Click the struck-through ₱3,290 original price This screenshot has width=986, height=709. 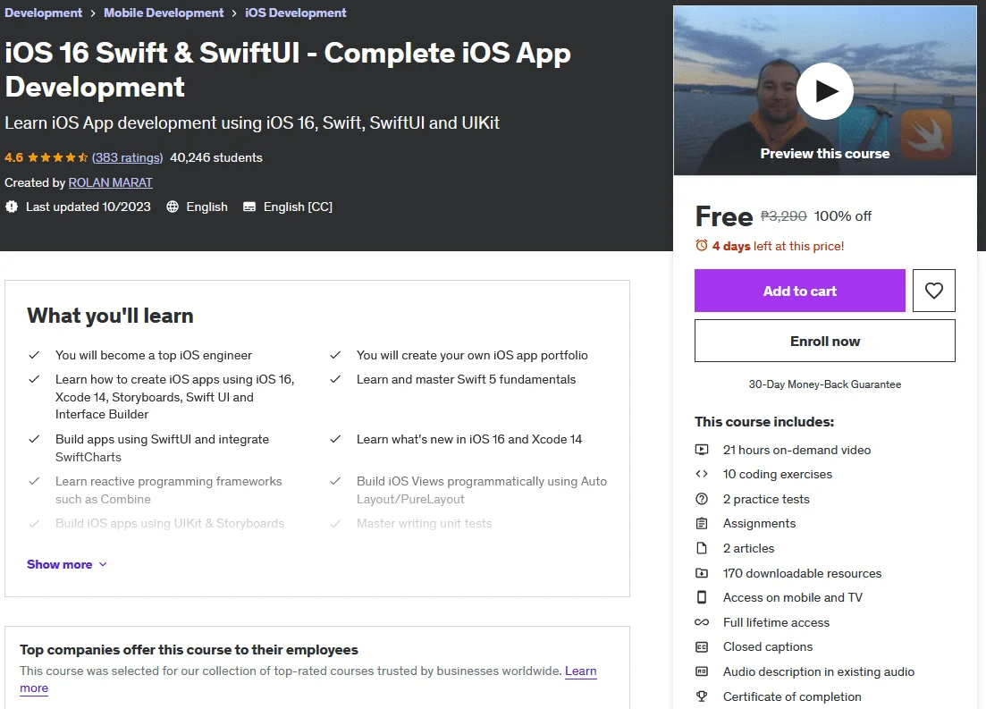coord(783,215)
